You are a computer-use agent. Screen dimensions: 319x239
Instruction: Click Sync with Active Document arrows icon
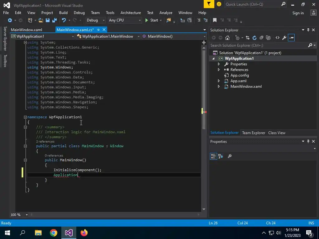(248, 38)
